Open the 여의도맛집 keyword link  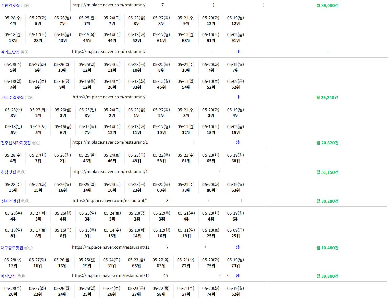10,52
